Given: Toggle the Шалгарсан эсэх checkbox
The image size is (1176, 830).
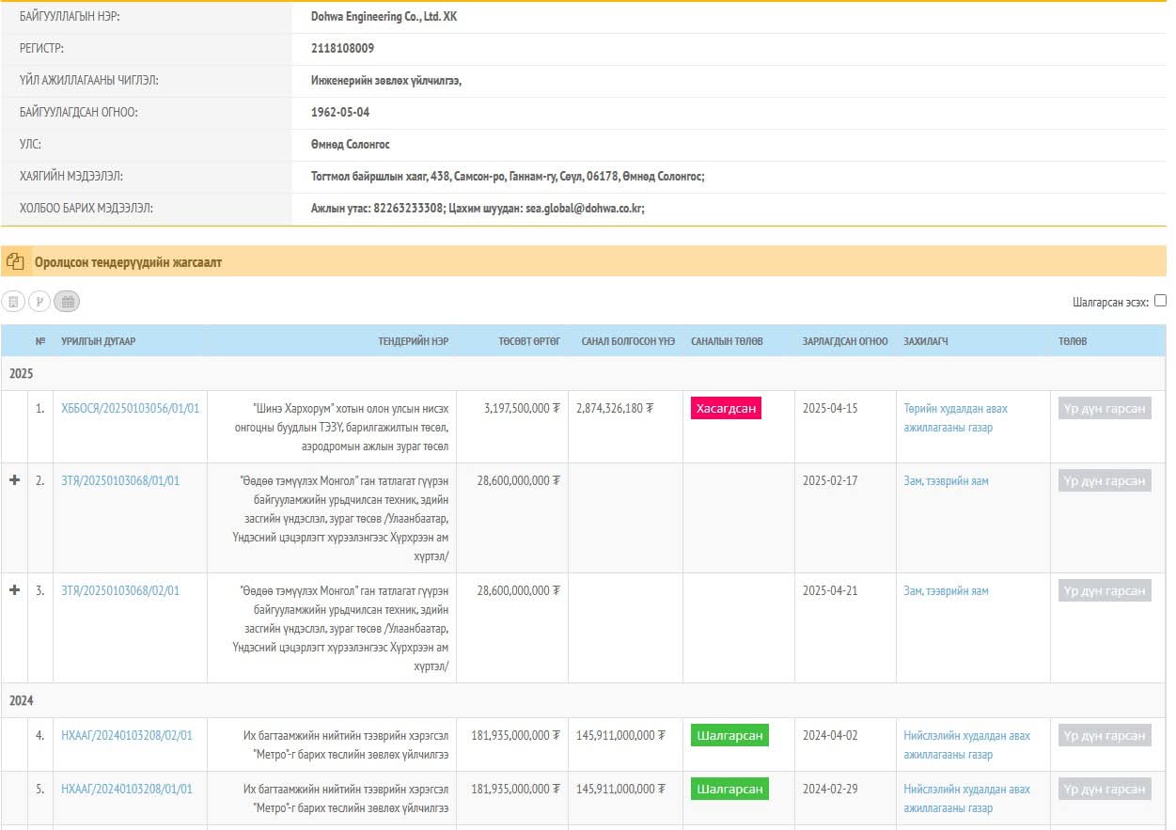Looking at the screenshot, I should click(1160, 301).
